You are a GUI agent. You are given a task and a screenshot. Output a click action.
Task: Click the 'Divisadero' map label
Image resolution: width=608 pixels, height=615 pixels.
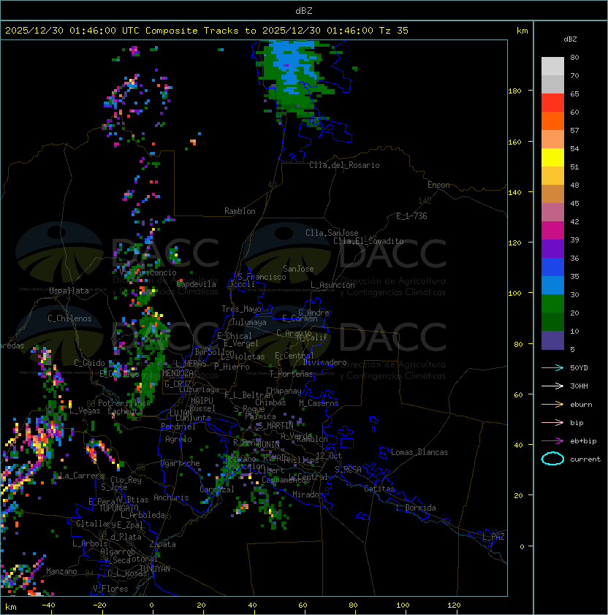pos(325,362)
